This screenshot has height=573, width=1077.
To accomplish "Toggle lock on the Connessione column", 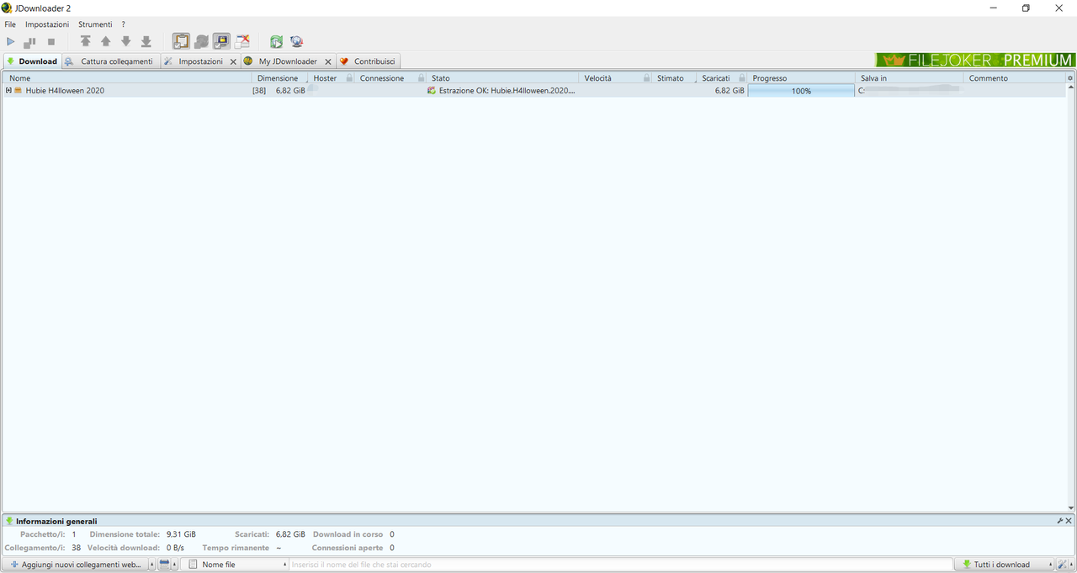I will 421,78.
